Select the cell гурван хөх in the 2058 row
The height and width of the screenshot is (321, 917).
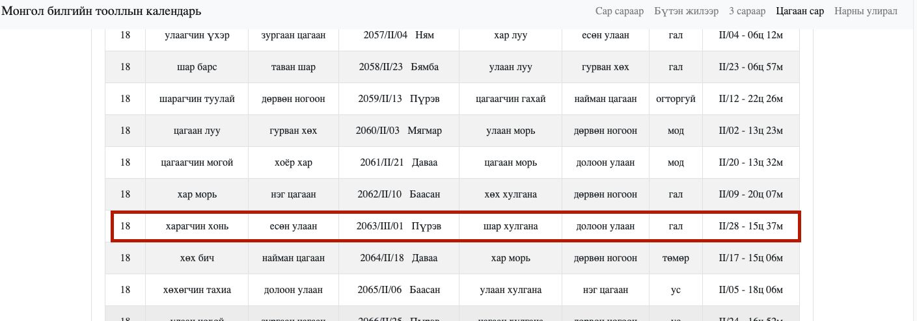[x=605, y=67]
